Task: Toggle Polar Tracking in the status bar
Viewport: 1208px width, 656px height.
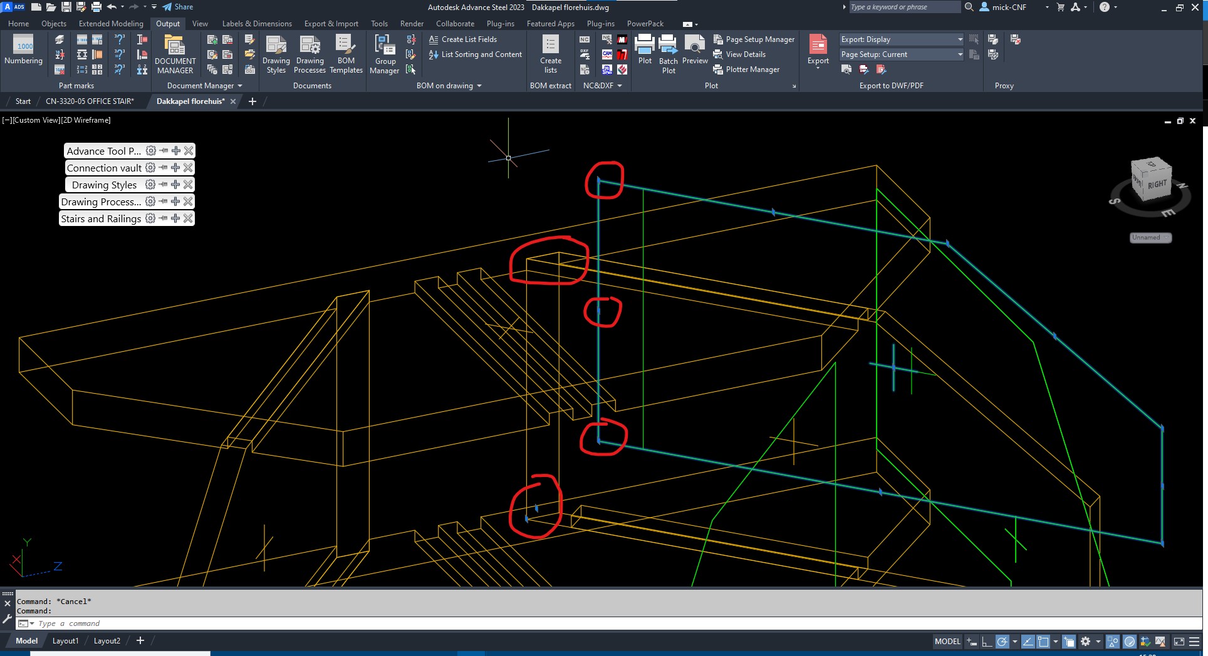Action: (x=1002, y=642)
